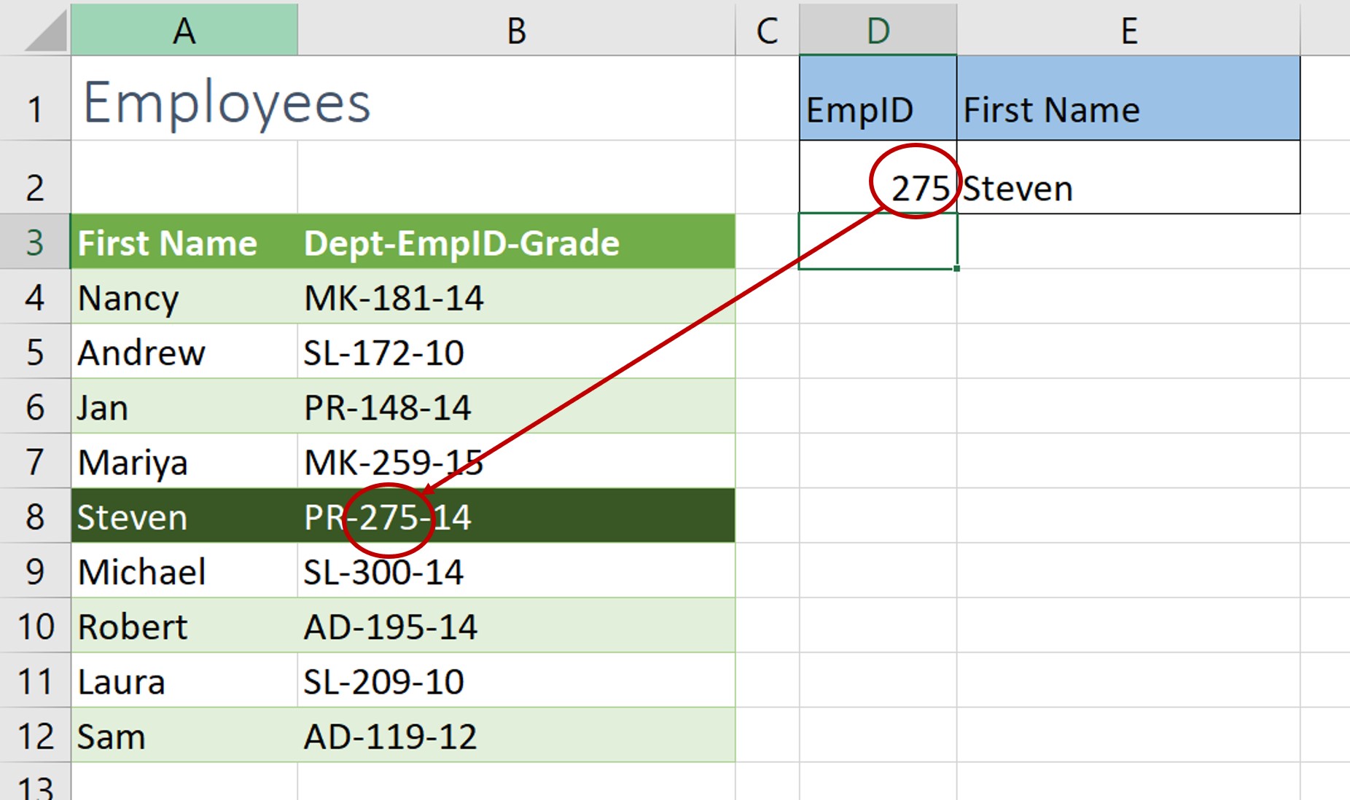Click the blue First Name header in column E
Image resolution: width=1350 pixels, height=800 pixels.
(x=1128, y=98)
